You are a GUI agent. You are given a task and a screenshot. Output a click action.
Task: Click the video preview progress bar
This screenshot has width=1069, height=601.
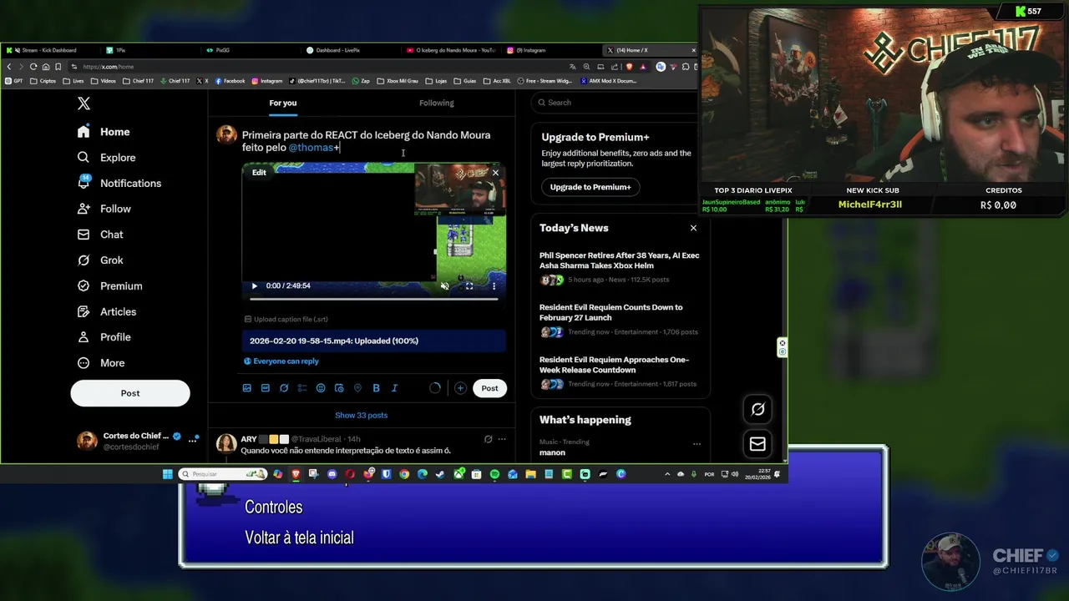(374, 298)
